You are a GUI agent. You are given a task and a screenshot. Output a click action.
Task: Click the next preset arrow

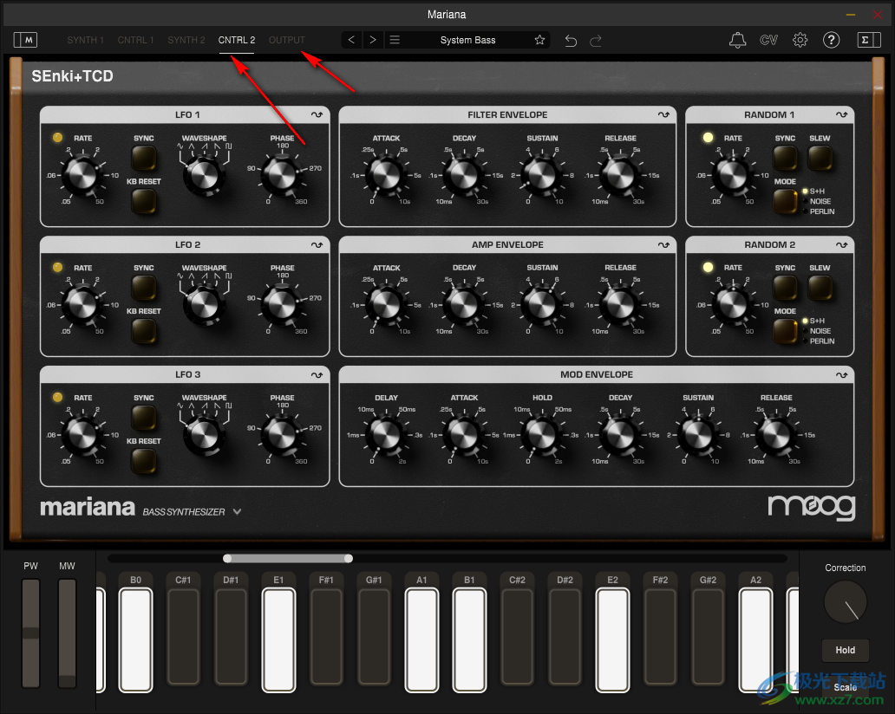(372, 39)
